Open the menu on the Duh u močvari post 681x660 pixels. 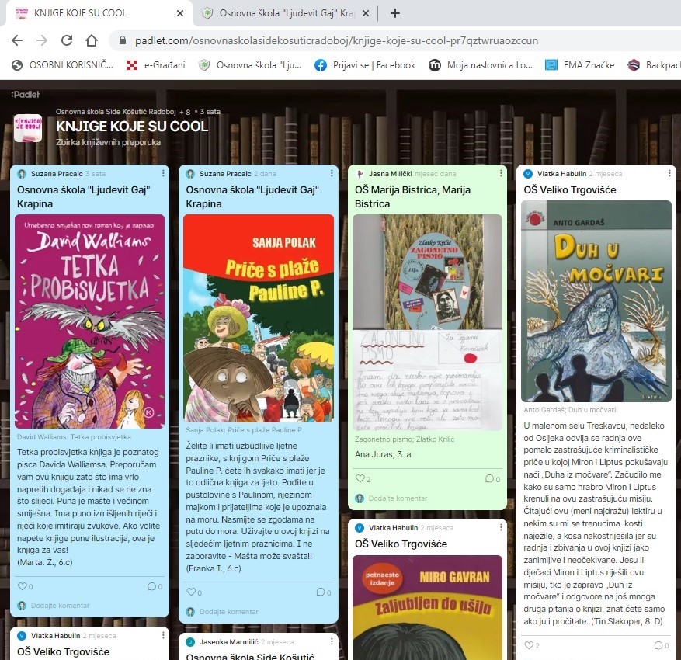[x=669, y=173]
